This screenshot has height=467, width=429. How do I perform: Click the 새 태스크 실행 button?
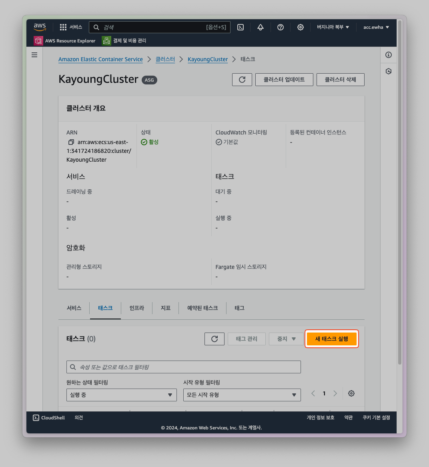[331, 339]
